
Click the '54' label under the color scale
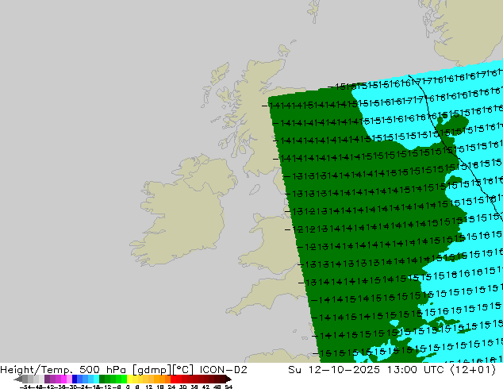click(228, 387)
